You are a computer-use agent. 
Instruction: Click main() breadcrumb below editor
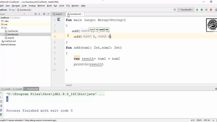[x=69, y=85]
